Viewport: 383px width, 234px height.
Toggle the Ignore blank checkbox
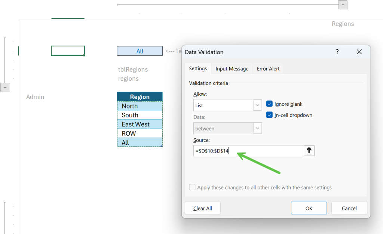269,104
